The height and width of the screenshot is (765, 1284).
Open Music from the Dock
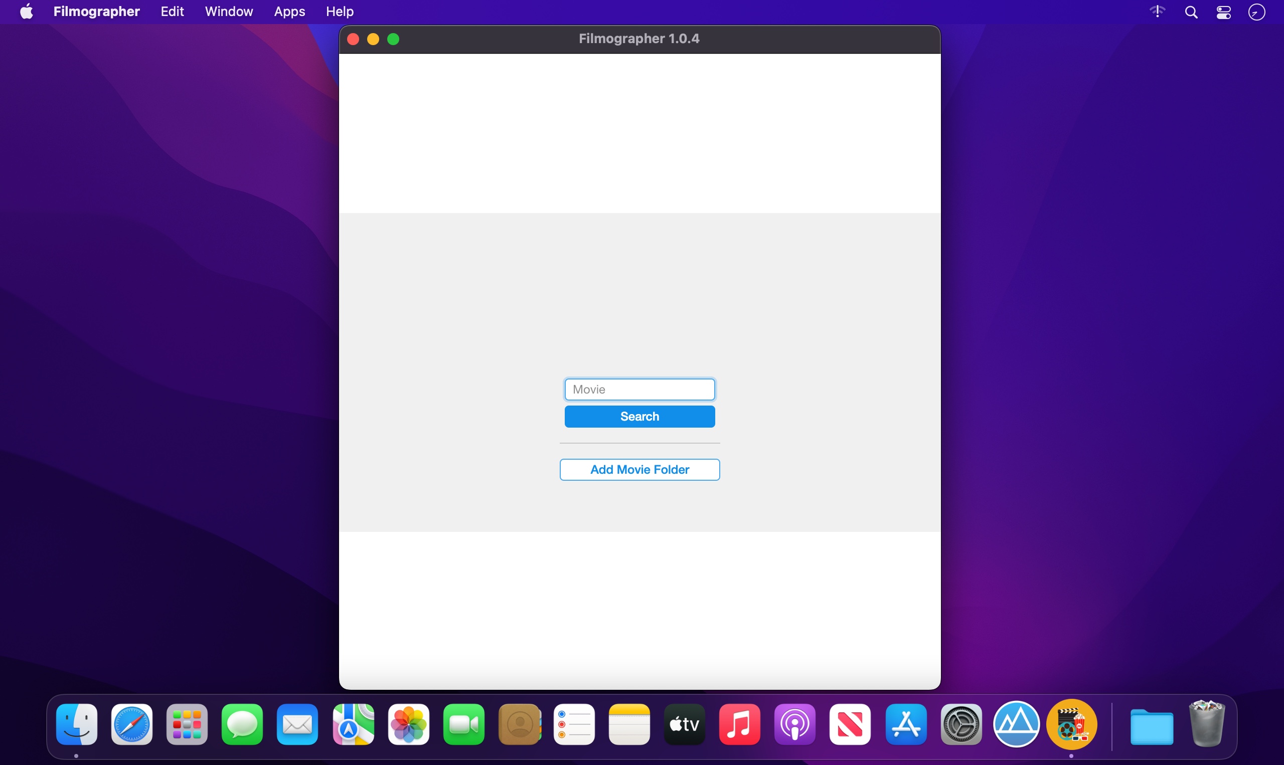click(x=739, y=724)
